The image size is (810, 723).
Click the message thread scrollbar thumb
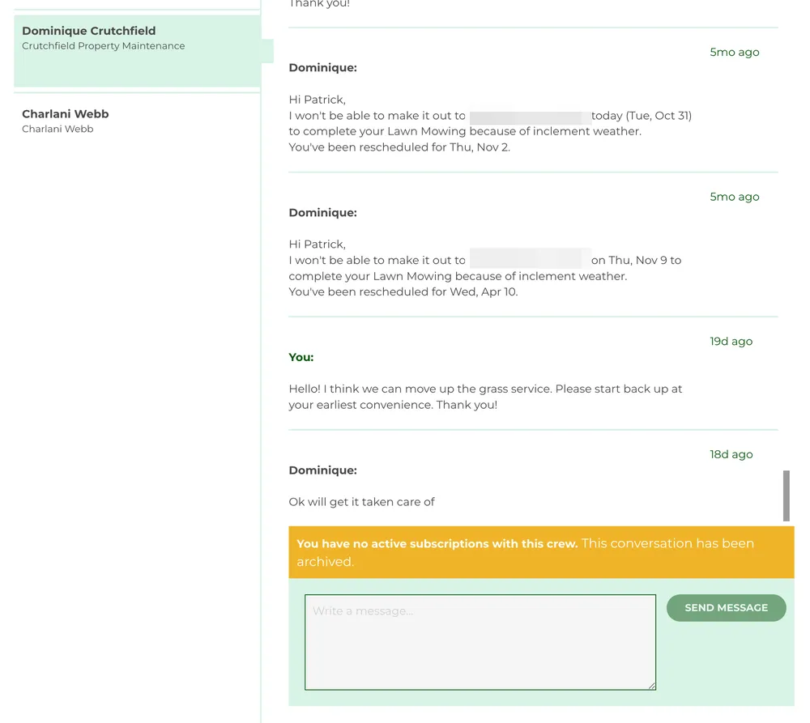point(786,495)
